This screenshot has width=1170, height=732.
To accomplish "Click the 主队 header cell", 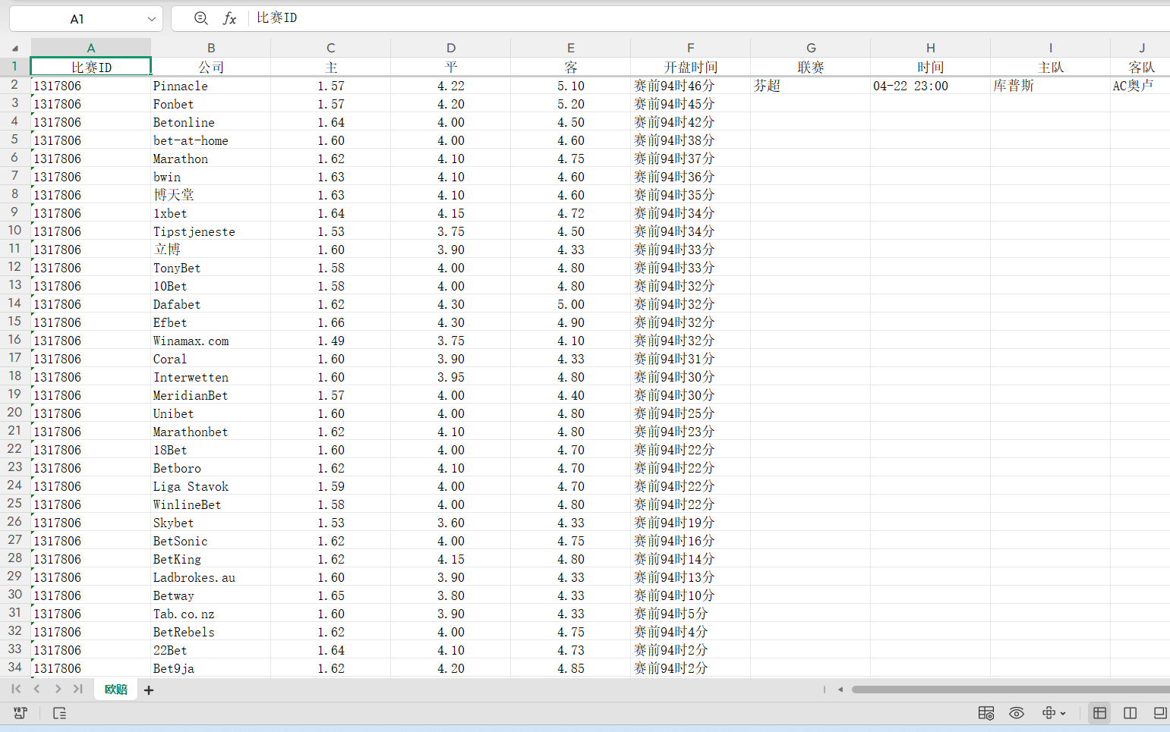I will [1051, 67].
